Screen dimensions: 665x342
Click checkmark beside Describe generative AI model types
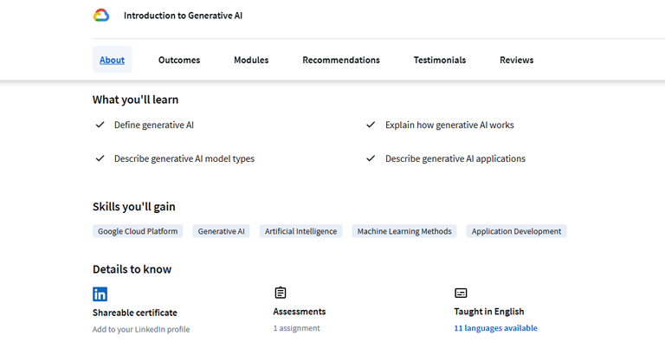point(100,158)
